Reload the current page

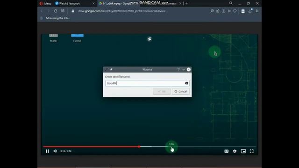pos(56,11)
